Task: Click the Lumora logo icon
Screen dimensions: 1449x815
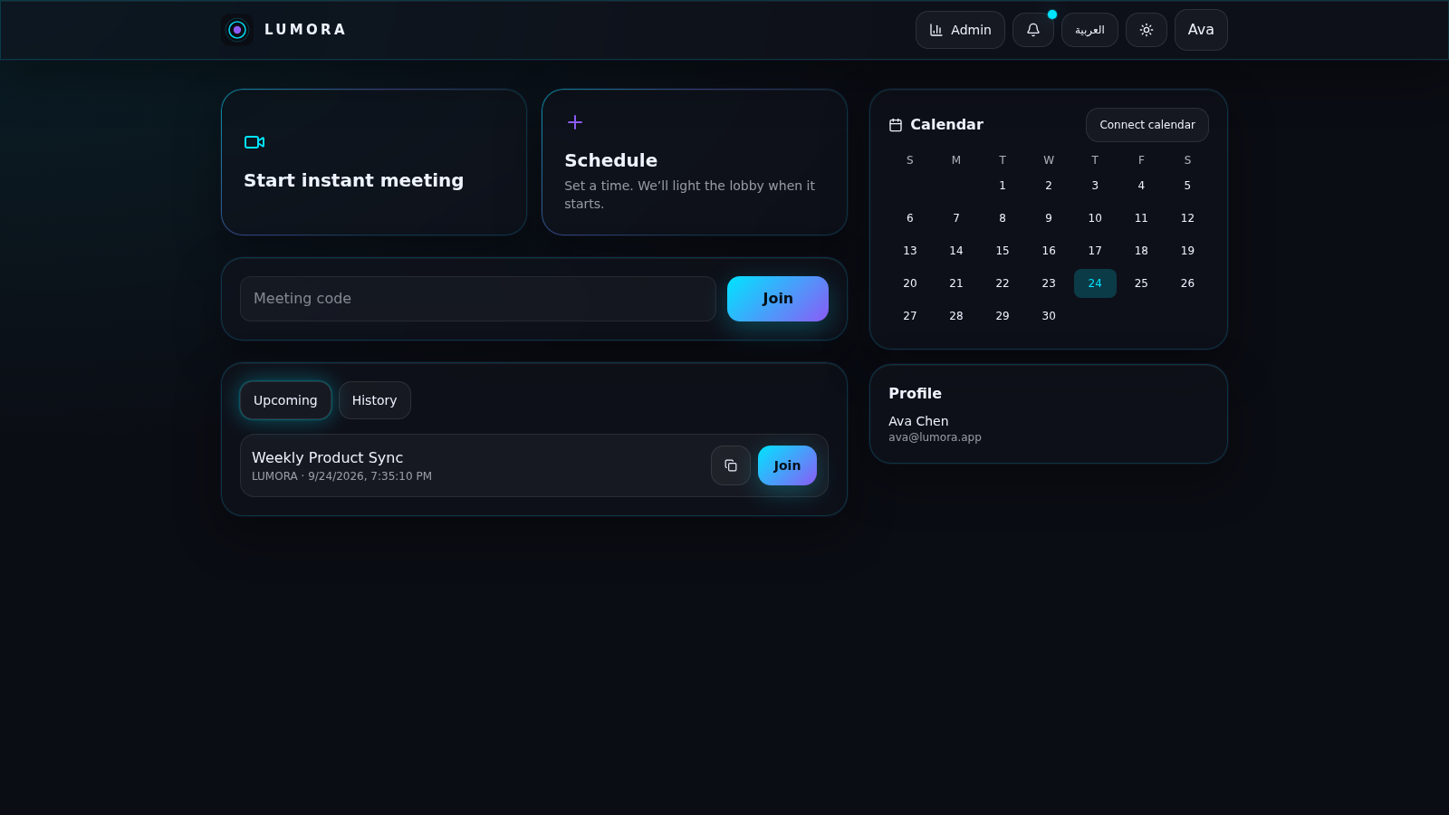Action: pyautogui.click(x=237, y=30)
